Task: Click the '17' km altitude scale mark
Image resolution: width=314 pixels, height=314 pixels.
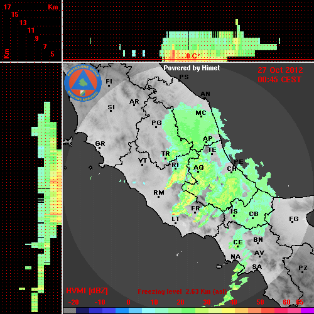Action: 7,7
